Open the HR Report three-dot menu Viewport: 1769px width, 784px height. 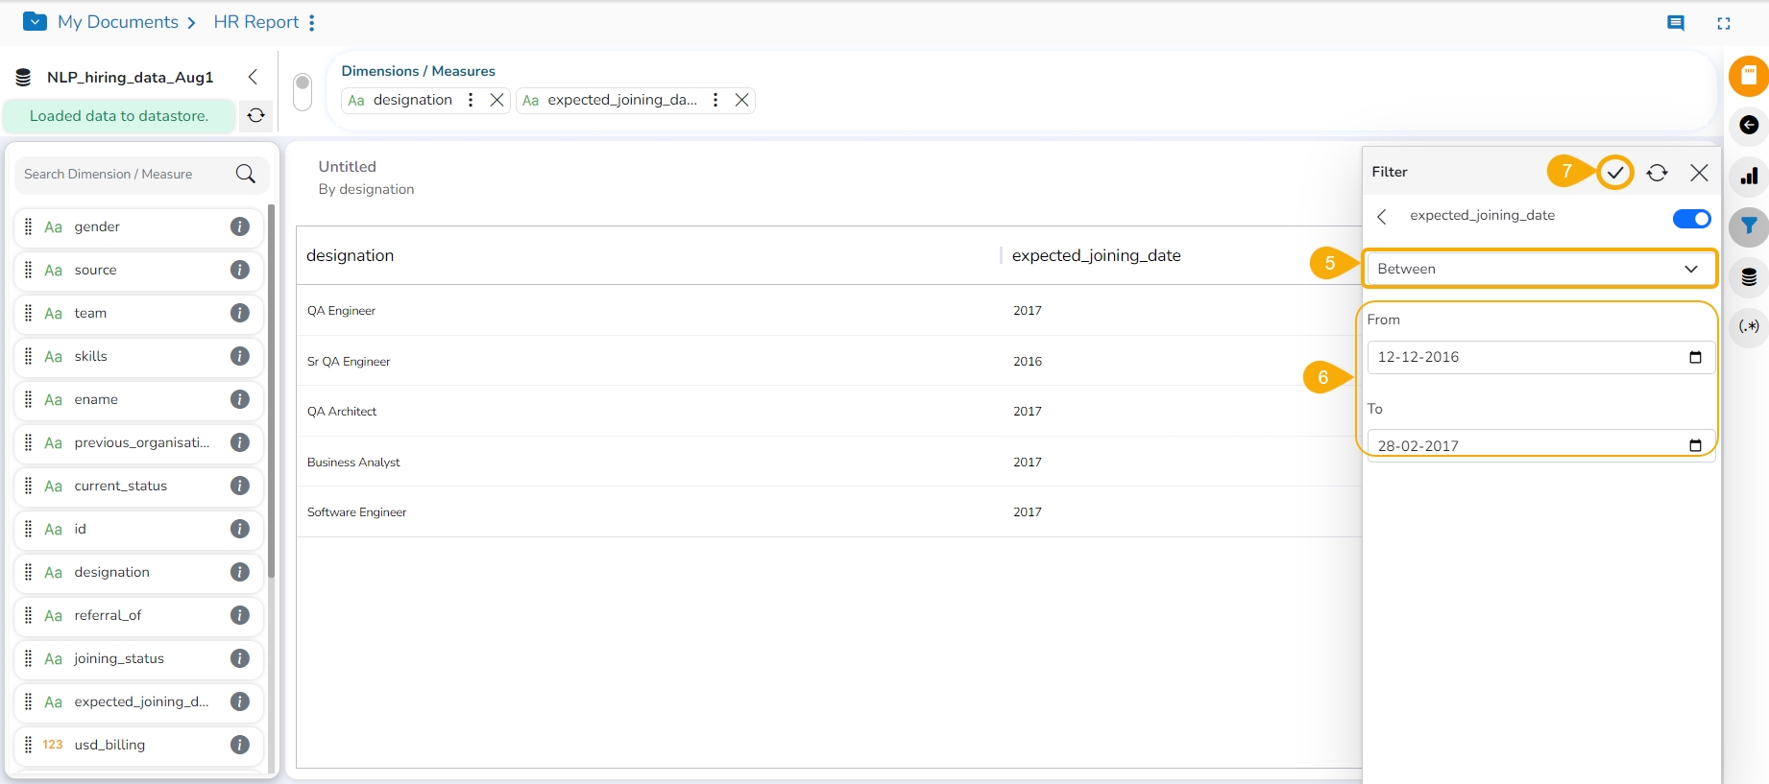click(312, 22)
